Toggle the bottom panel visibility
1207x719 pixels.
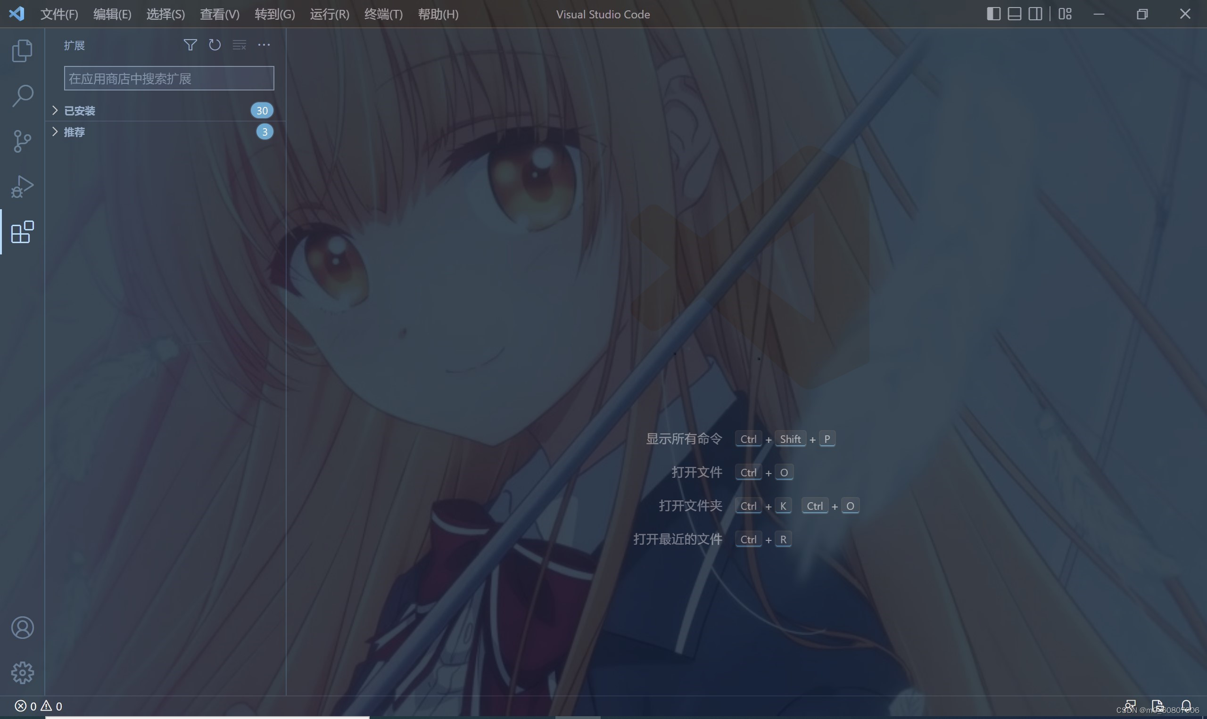(x=1014, y=14)
